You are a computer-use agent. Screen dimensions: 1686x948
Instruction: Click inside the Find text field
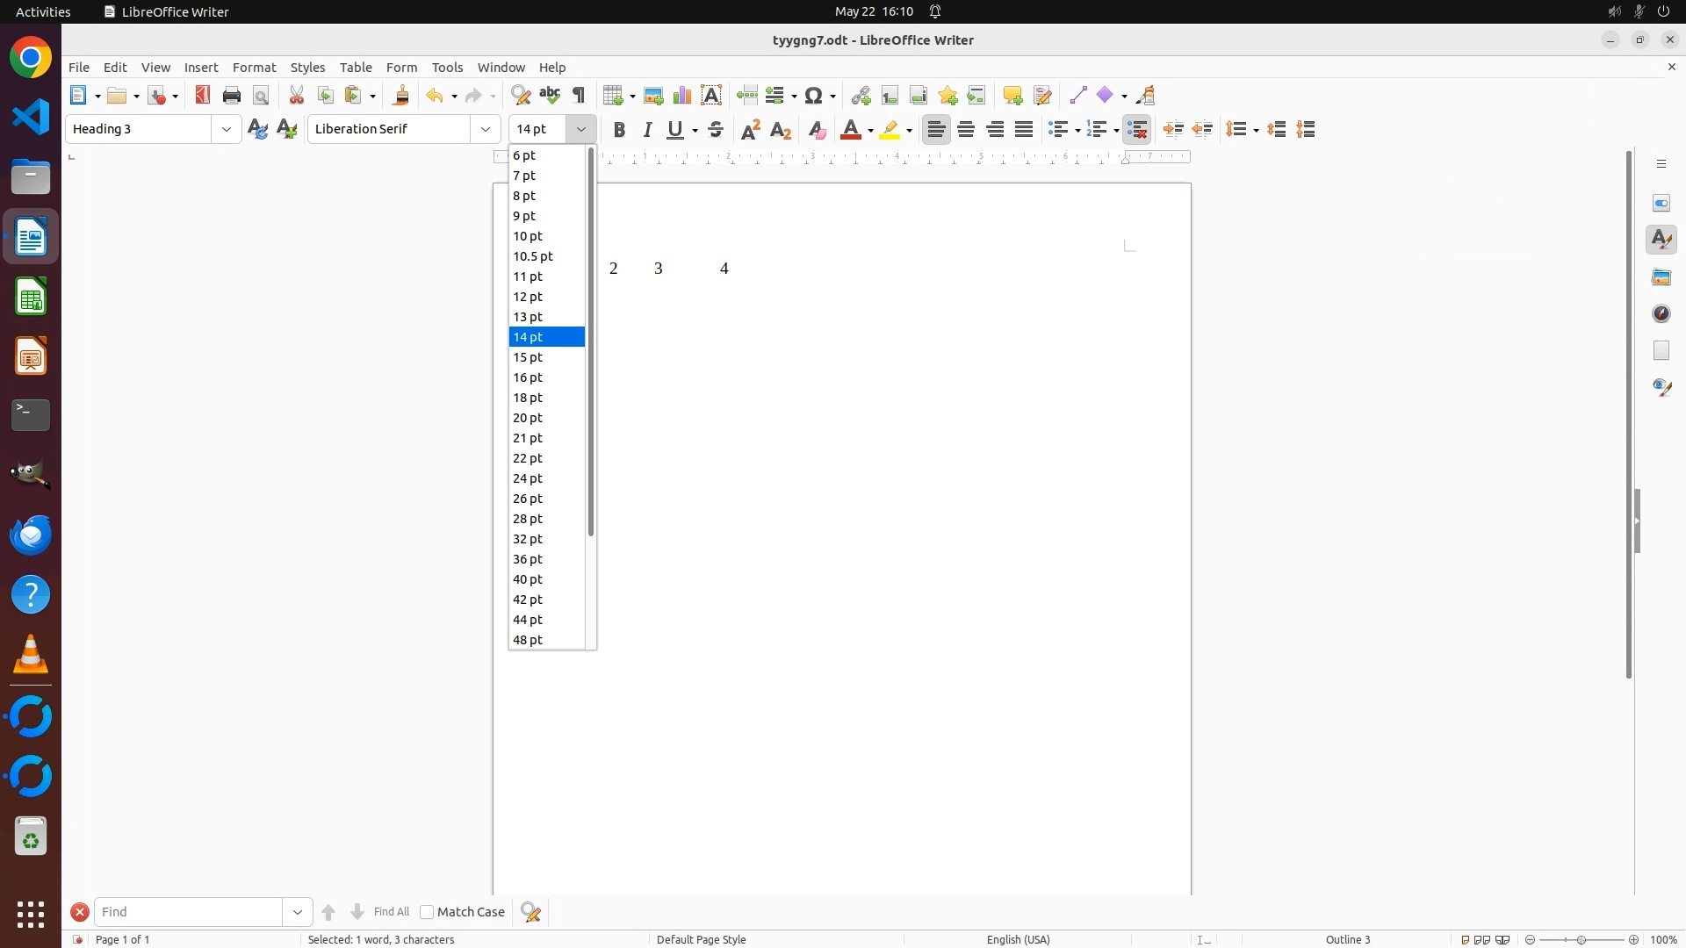(x=189, y=912)
